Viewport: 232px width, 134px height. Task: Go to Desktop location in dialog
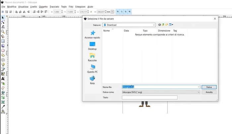pyautogui.click(x=92, y=46)
